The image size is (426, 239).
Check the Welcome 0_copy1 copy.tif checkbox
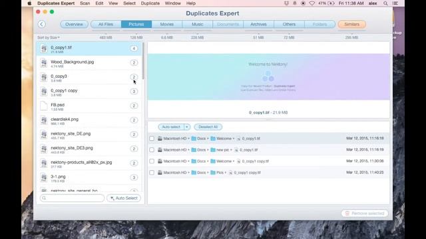click(x=152, y=161)
